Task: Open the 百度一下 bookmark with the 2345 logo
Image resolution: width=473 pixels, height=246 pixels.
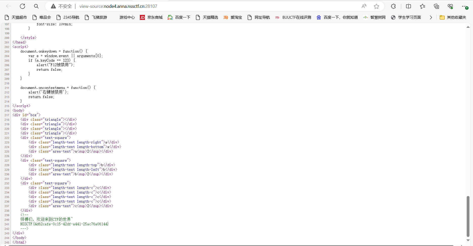Action: (179, 17)
